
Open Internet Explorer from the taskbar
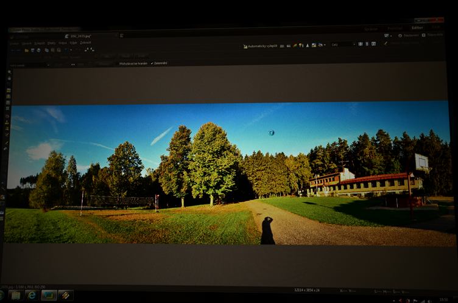coord(32,295)
